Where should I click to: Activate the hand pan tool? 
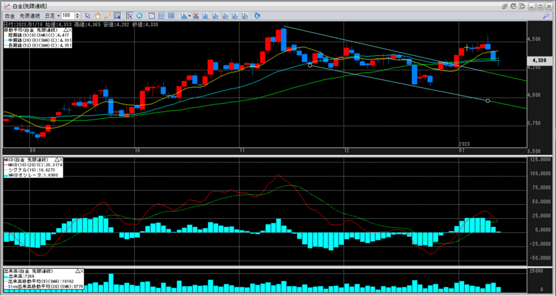(x=97, y=16)
